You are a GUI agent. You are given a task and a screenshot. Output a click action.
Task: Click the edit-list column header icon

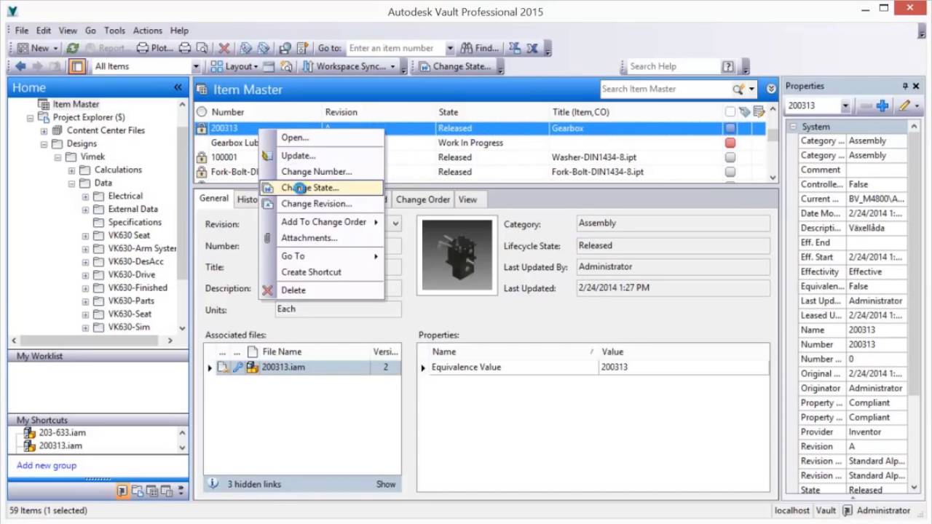(x=759, y=112)
